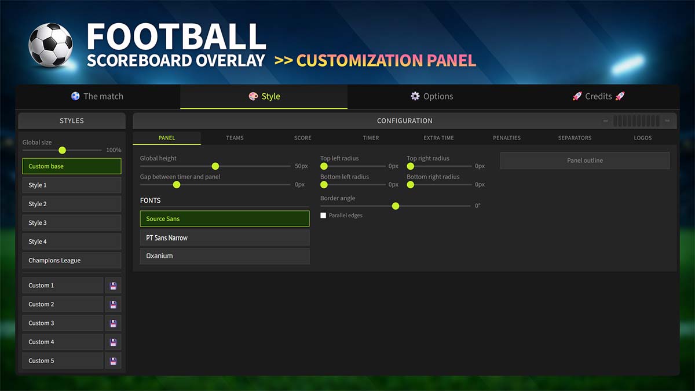This screenshot has height=391, width=695.
Task: Save current style to Custom 1 slot
Action: point(113,286)
